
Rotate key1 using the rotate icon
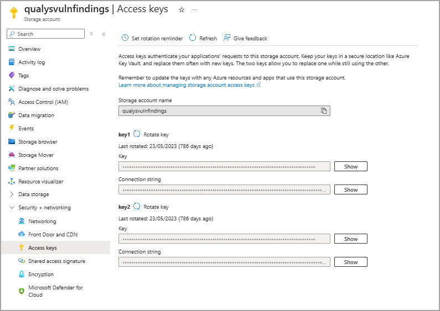137,134
